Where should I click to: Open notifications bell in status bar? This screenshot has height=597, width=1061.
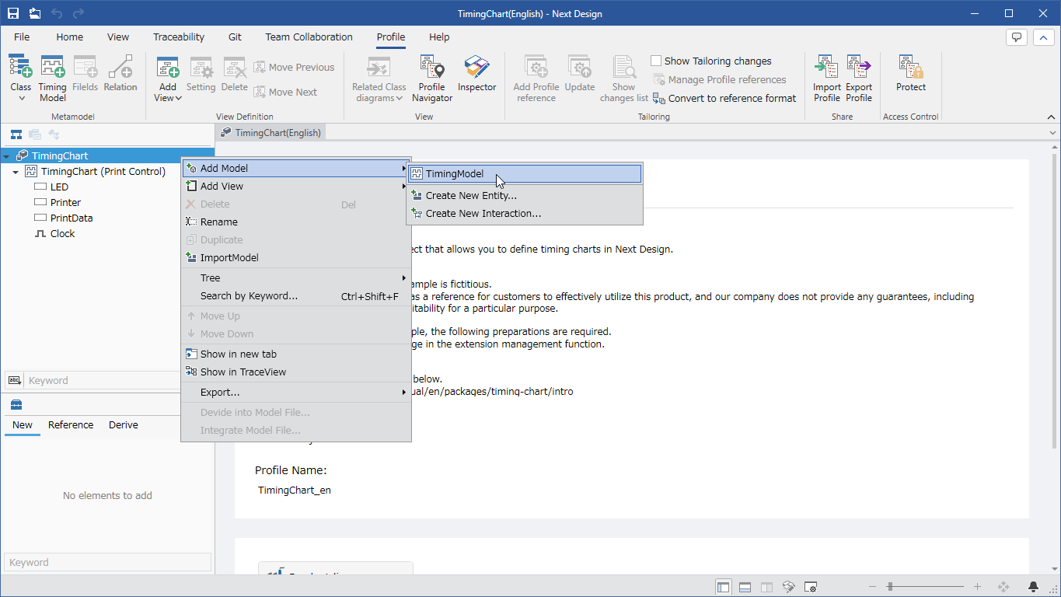(1033, 587)
